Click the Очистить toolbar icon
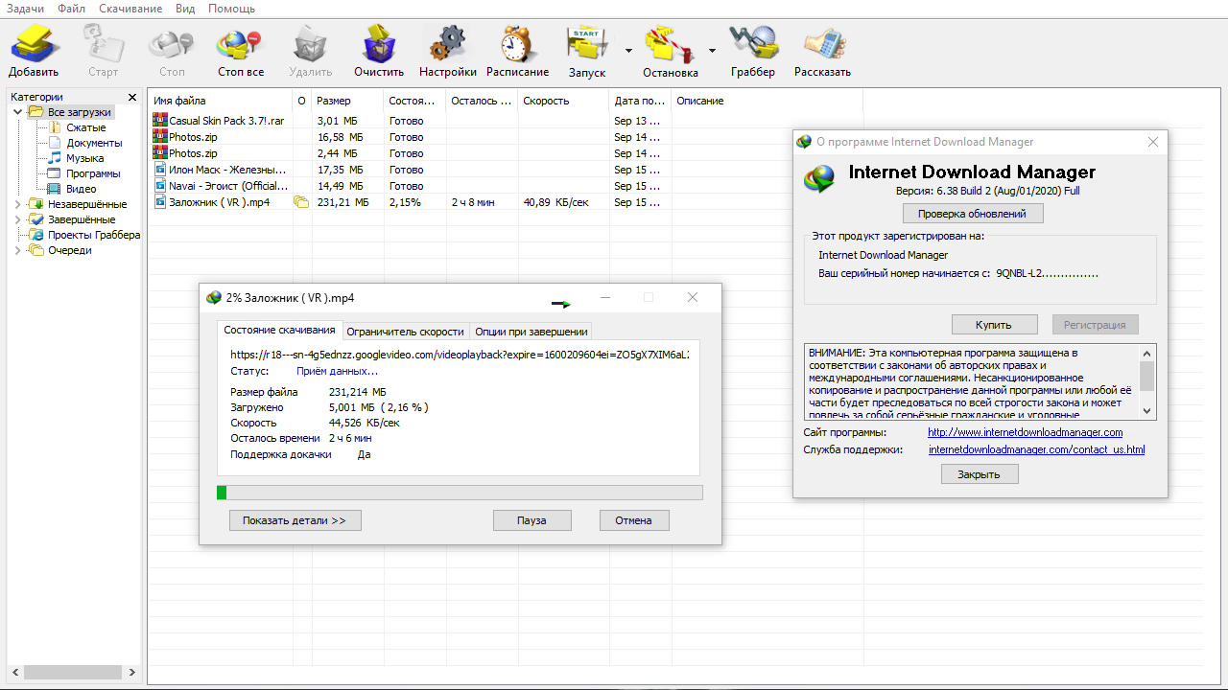 tap(379, 44)
